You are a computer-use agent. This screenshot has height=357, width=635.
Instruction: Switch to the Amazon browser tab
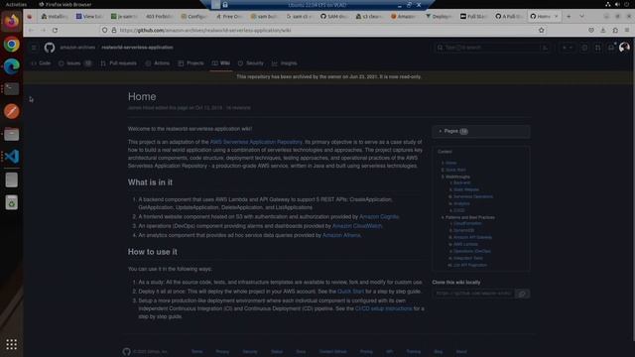(x=404, y=16)
